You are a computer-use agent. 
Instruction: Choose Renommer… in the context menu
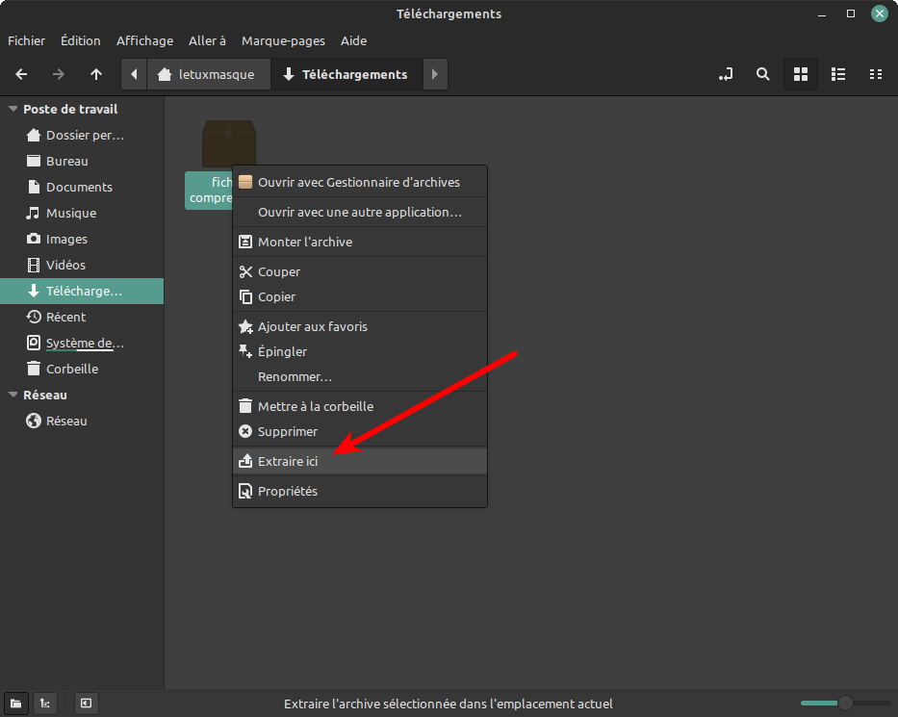[360, 377]
